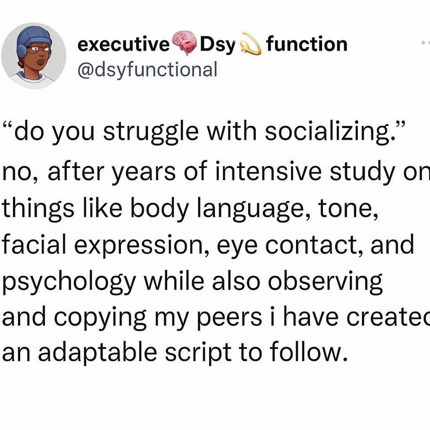The width and height of the screenshot is (430, 430).
Task: Open the @dsyfunctional handle link
Action: click(x=147, y=69)
